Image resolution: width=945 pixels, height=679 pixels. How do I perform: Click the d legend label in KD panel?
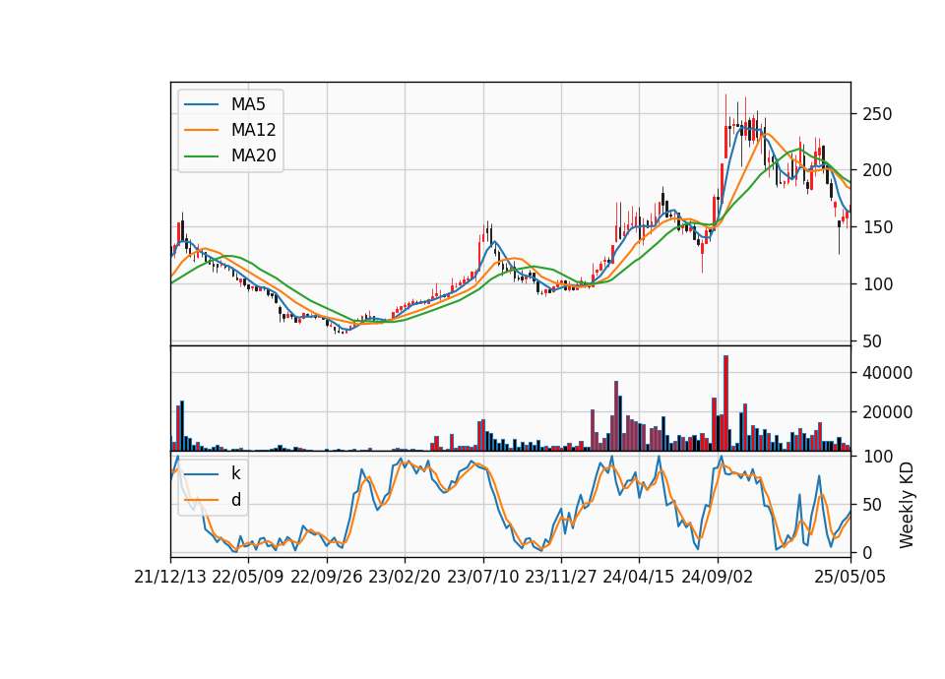coord(236,500)
